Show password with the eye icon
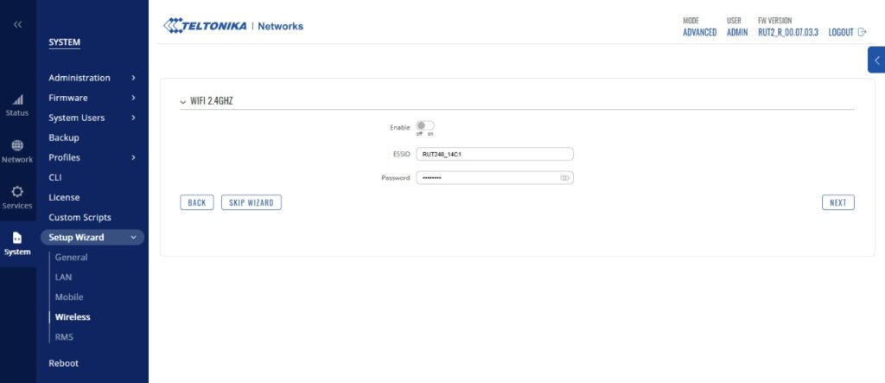885x383 pixels. point(564,178)
